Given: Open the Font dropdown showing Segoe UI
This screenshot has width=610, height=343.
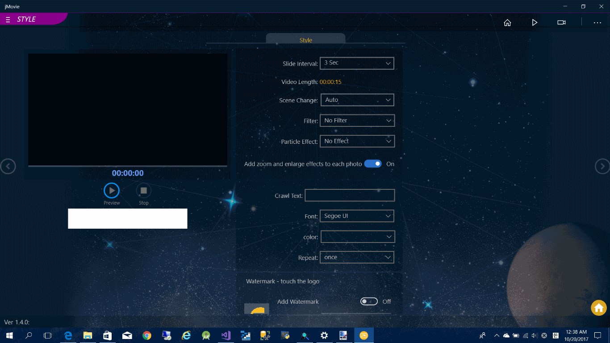Looking at the screenshot, I should (x=357, y=216).
